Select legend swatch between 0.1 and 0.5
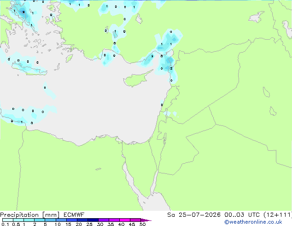The image size is (292, 226). [x=8, y=220]
